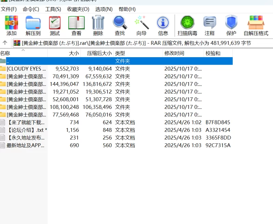This screenshot has width=273, height=224.
Task: Open the 查找 (Find) magnifier tool
Action: click(120, 22)
